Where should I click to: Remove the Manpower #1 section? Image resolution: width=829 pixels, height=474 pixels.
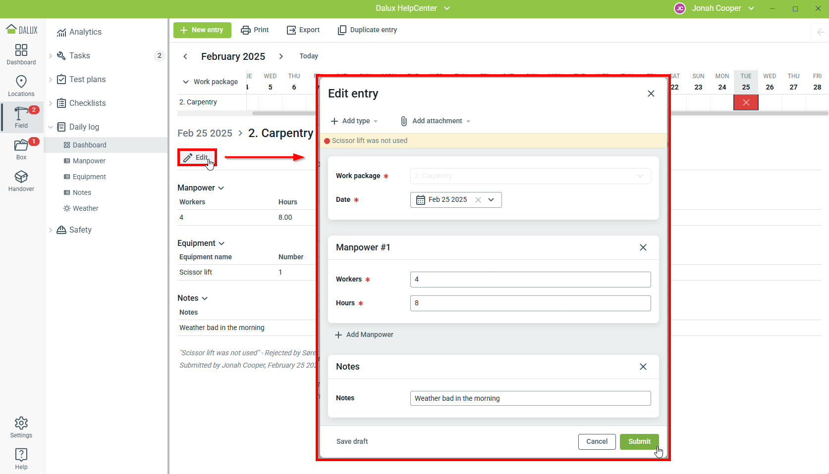coord(643,247)
